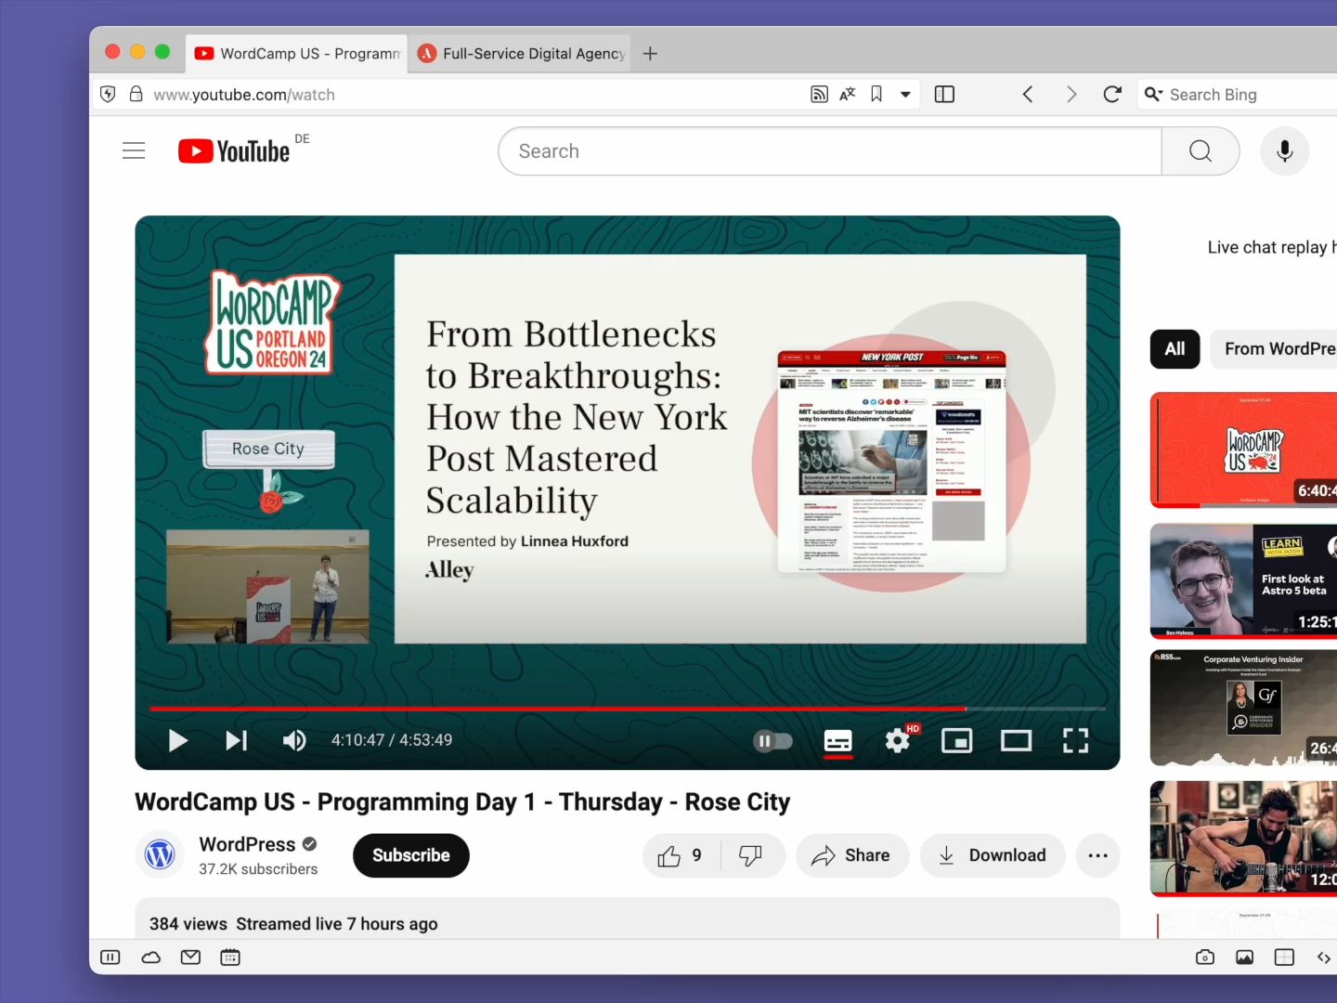Subscribe to WordPress channel

[411, 855]
